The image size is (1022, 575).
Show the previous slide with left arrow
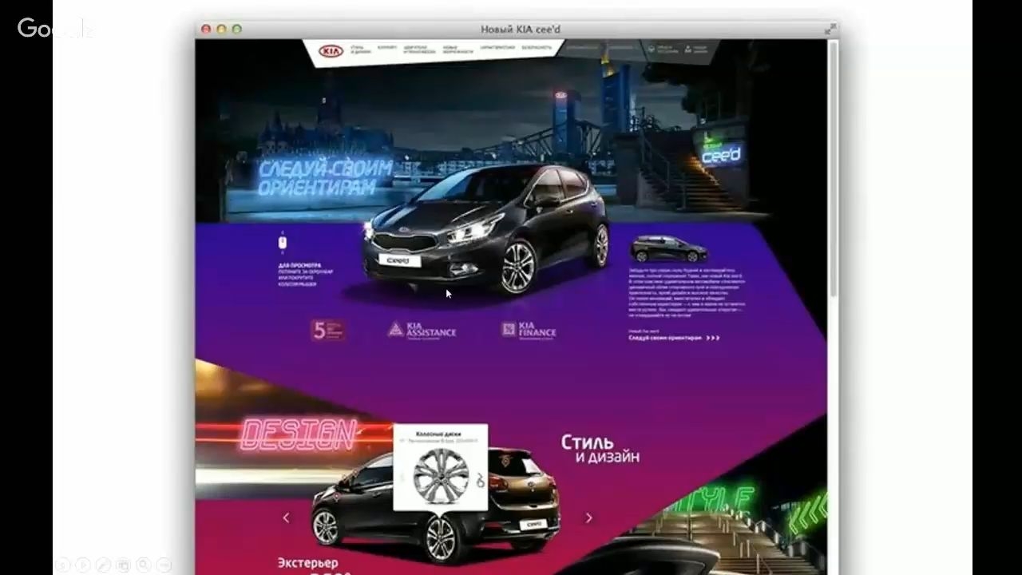286,517
